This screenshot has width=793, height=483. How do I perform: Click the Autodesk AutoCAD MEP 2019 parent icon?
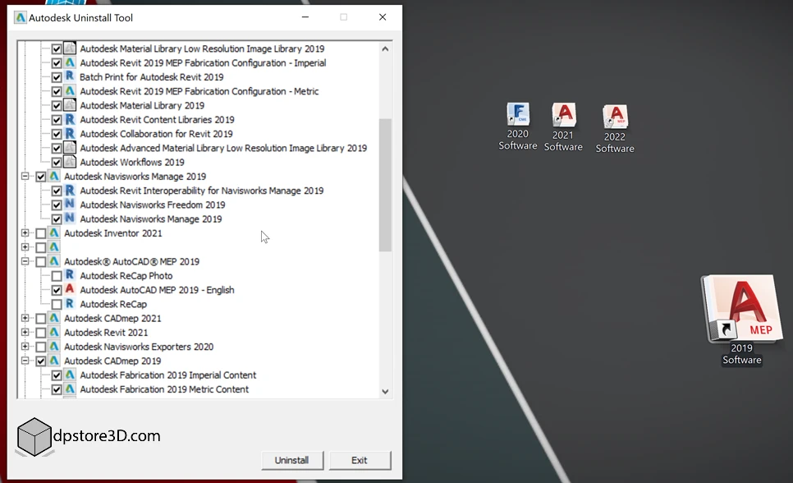pyautogui.click(x=54, y=261)
